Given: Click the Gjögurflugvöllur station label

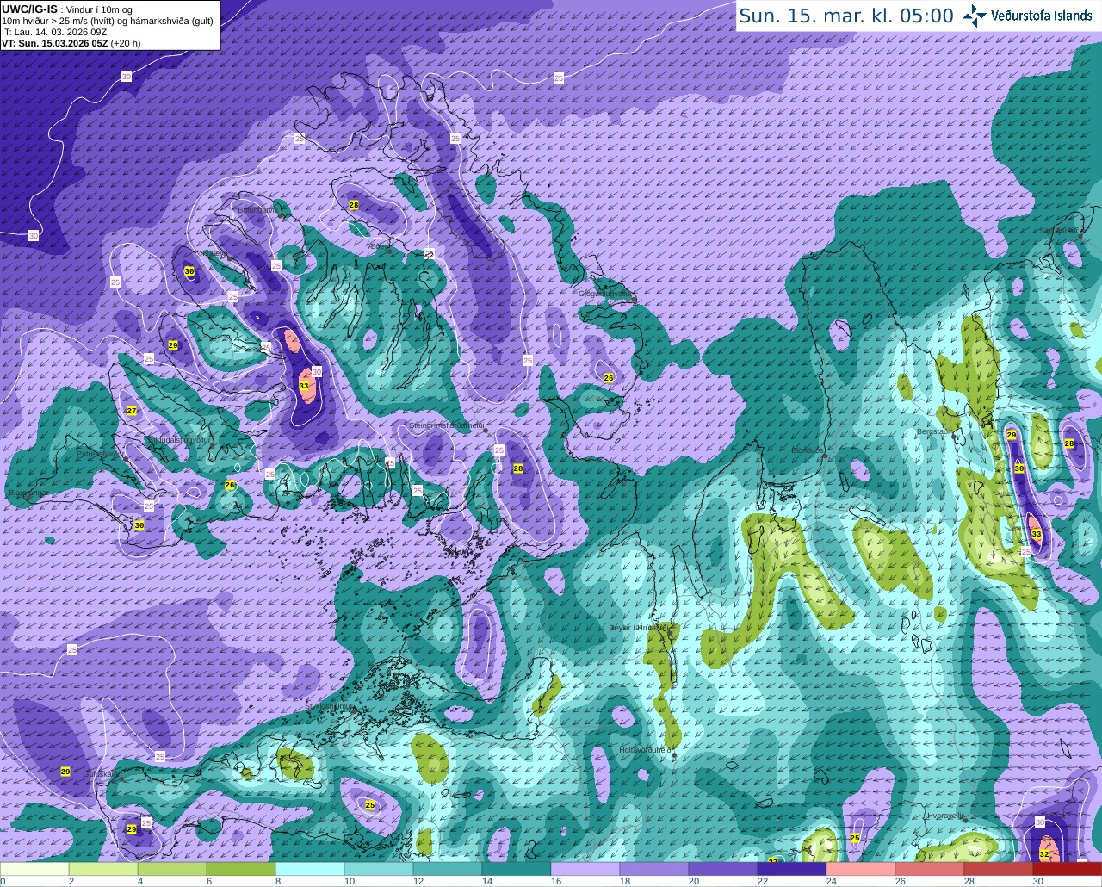Looking at the screenshot, I should pos(607,294).
